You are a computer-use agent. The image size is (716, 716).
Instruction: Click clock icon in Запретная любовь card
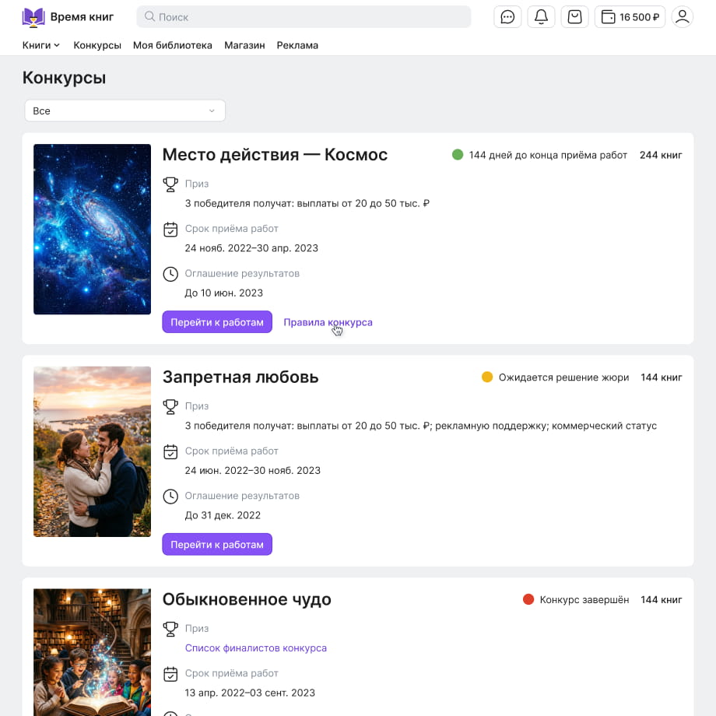pos(170,496)
